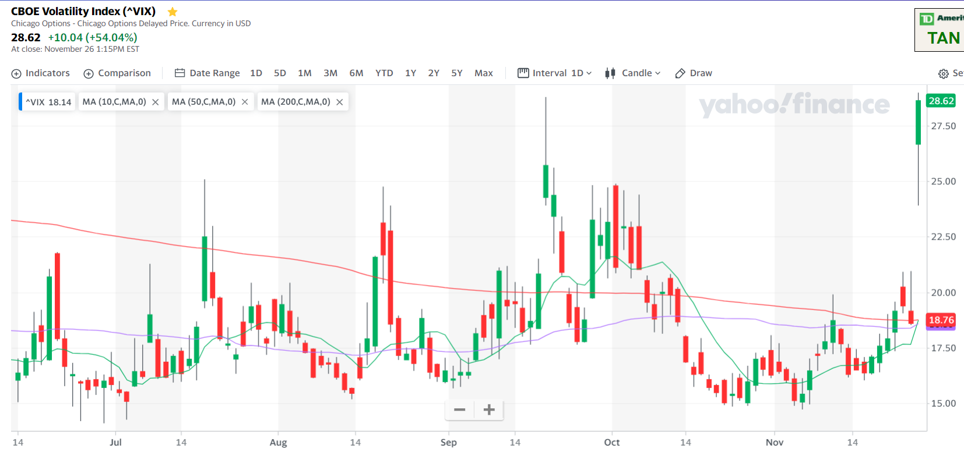Click the red 18.76 moving average tag
The width and height of the screenshot is (964, 452).
coord(941,320)
